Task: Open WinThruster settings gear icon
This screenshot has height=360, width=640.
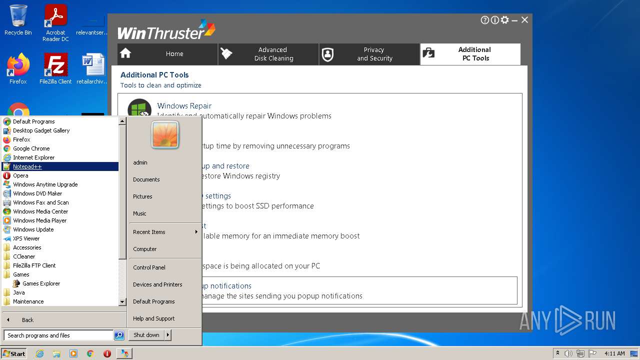Action: [x=504, y=20]
